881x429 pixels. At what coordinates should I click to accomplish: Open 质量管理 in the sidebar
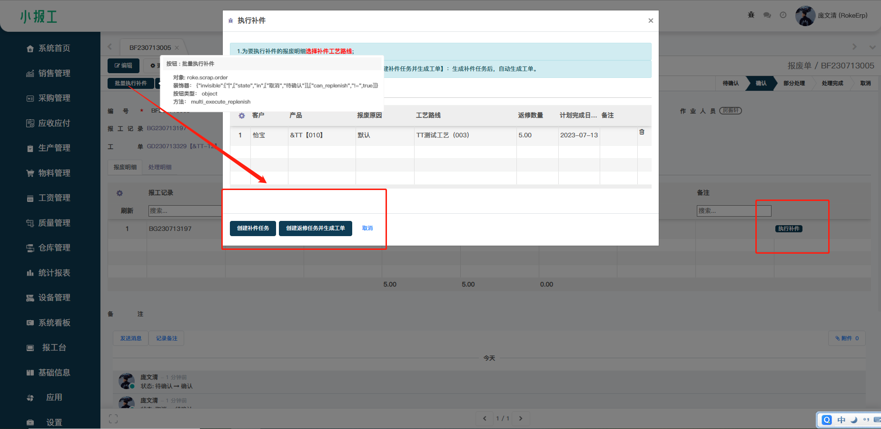(54, 223)
